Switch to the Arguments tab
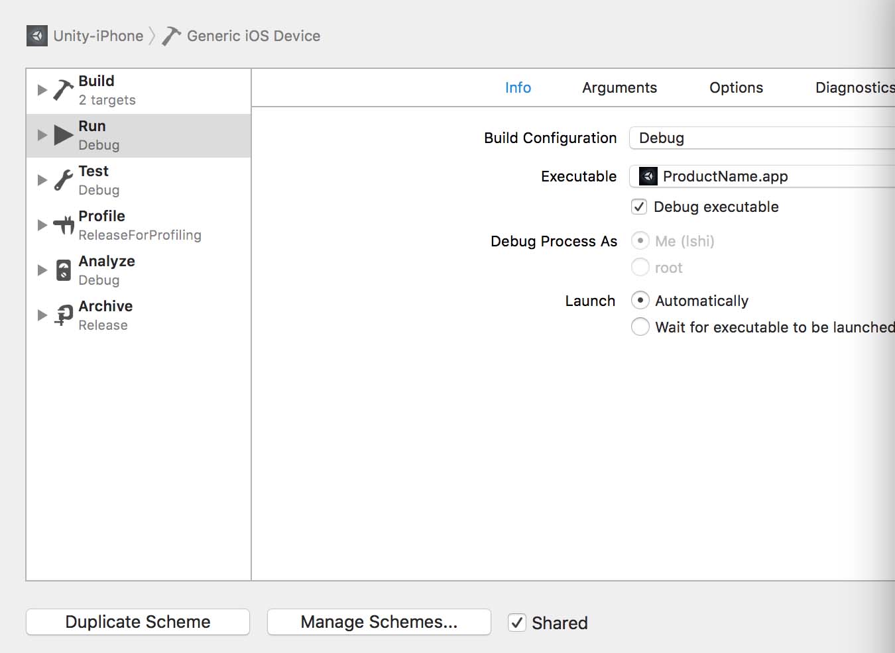 (x=619, y=88)
